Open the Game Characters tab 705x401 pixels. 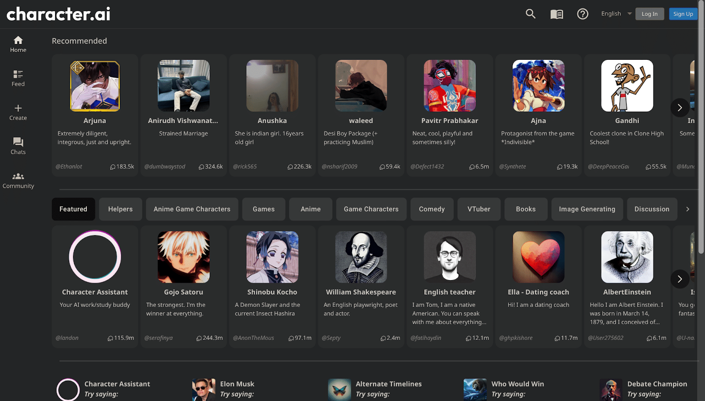[371, 209]
